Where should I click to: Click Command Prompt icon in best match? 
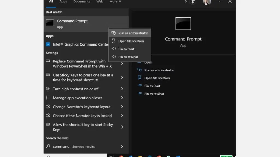[x=50, y=23]
